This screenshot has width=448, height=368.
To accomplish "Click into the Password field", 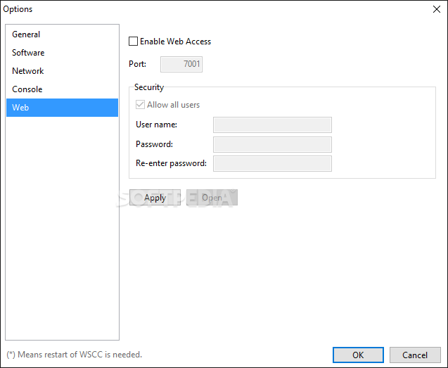I will [272, 144].
